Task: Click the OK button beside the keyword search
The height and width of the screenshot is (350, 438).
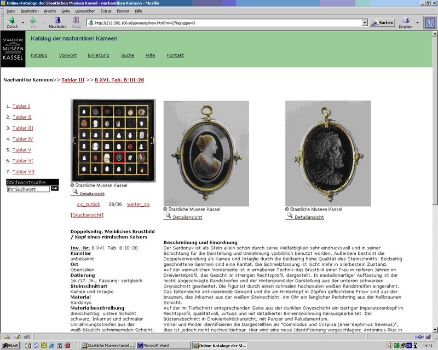Action: [54, 189]
